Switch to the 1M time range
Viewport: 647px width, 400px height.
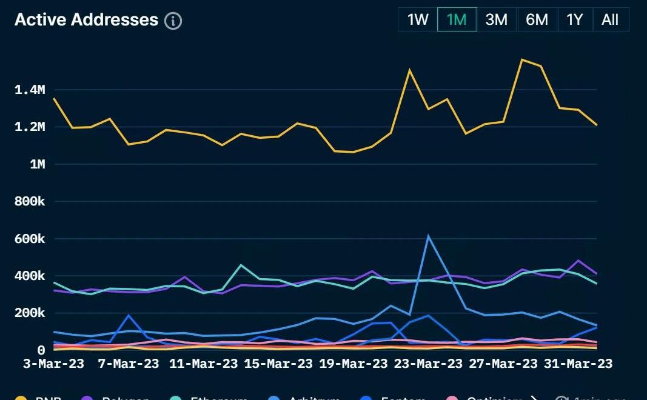point(457,19)
